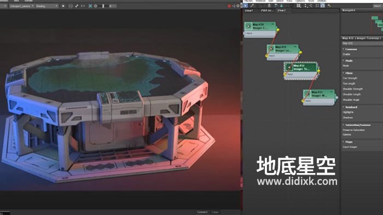This screenshot has width=383, height=215.
Task: Click the trash delete icon in material editor
Action: coord(269,5)
